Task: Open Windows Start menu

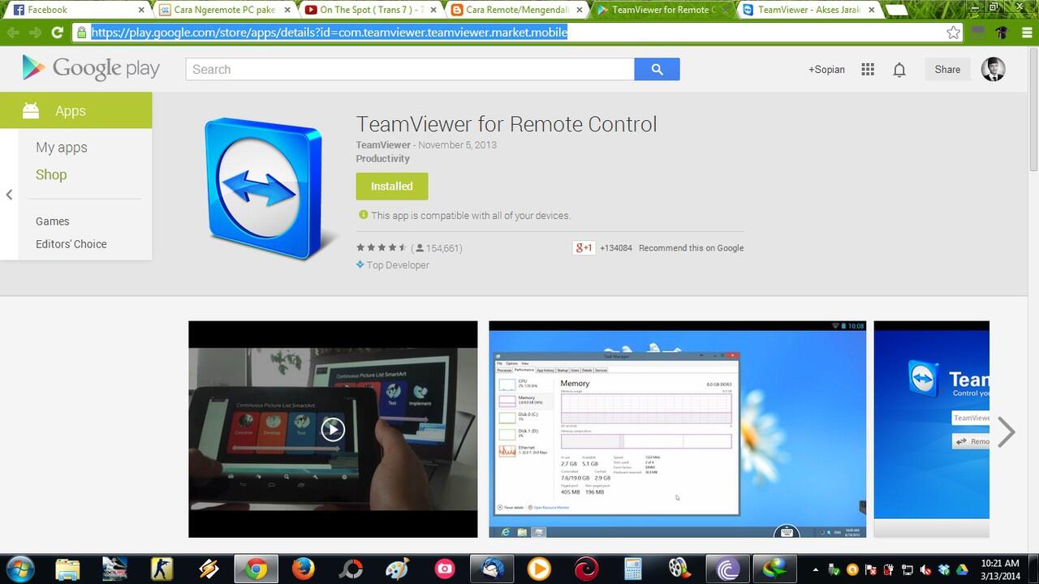Action: [x=19, y=569]
